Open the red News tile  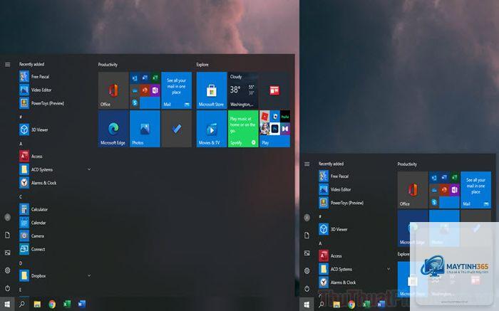[274, 90]
